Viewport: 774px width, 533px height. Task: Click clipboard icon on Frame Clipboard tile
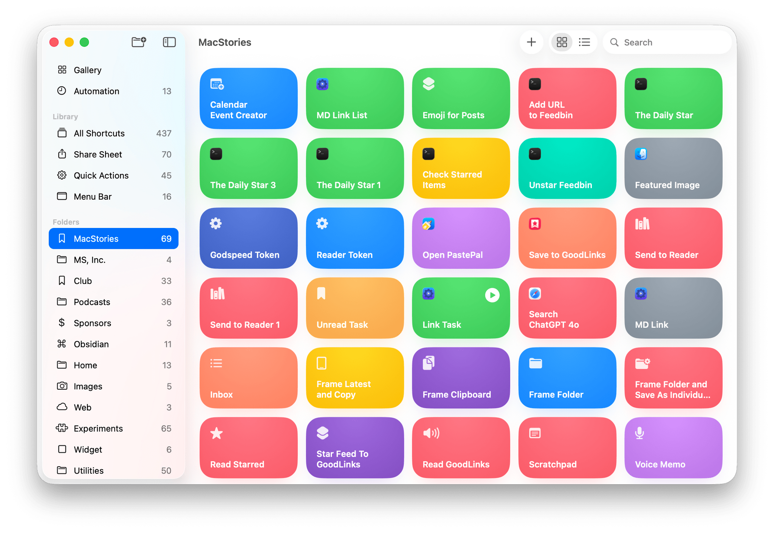click(x=429, y=363)
